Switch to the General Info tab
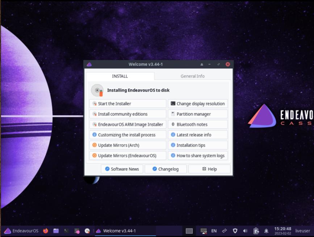Screen dimensions: 314x237 pyautogui.click(x=192, y=76)
